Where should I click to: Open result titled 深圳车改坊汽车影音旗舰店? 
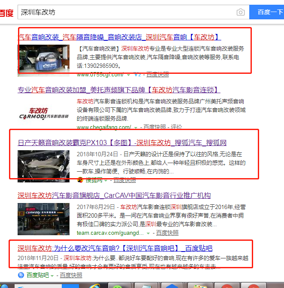coord(114,196)
